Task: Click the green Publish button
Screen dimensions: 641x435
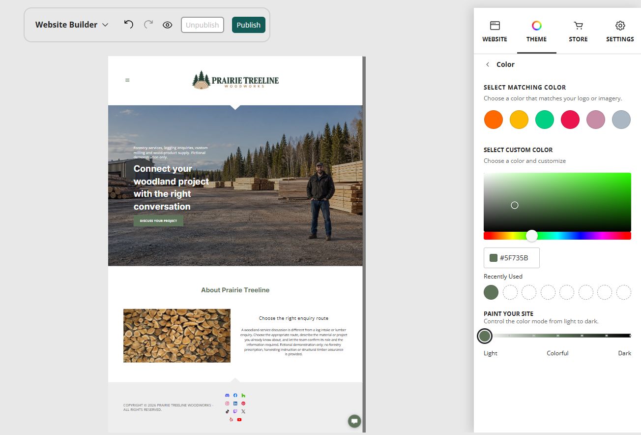Action: pos(249,25)
